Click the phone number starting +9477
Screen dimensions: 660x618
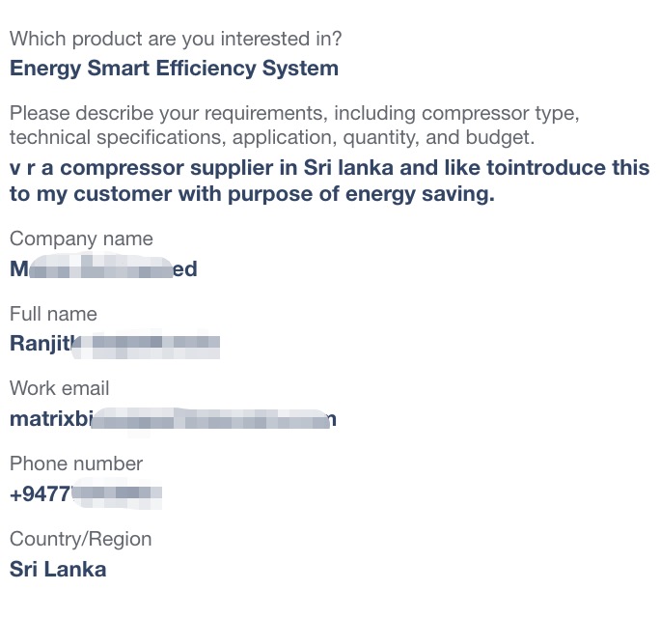click(x=86, y=493)
